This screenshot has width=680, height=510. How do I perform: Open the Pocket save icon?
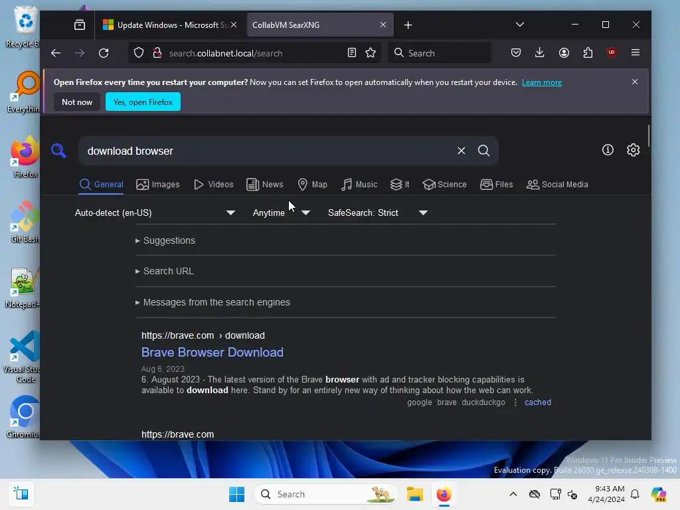515,53
